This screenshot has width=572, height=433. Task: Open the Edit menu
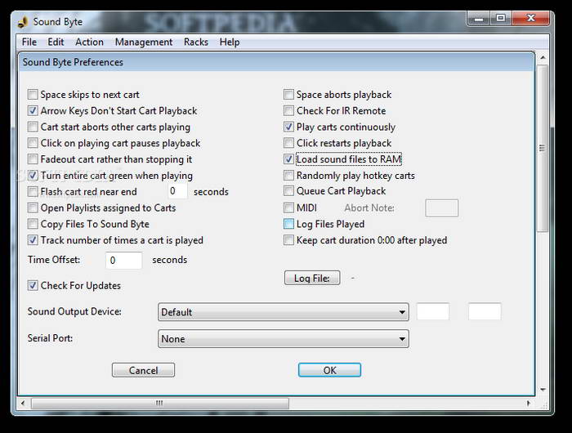click(56, 42)
